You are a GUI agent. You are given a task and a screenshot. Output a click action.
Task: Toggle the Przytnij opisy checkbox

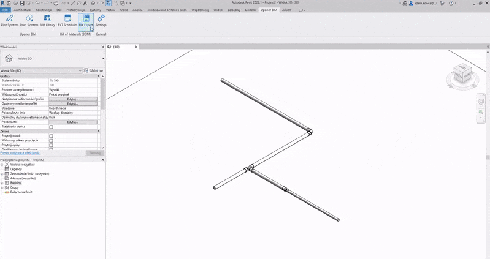[52, 145]
